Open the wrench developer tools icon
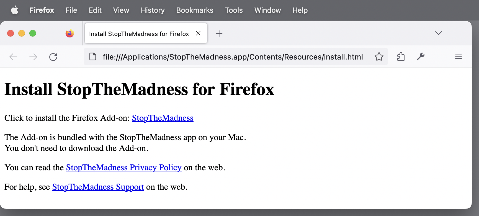 (421, 57)
